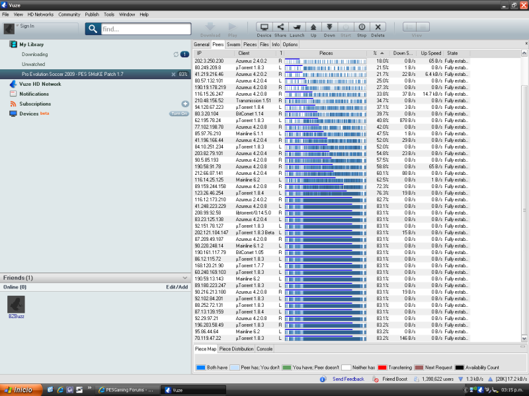Click the search magnifier icon
529x396 pixels.
click(x=93, y=29)
